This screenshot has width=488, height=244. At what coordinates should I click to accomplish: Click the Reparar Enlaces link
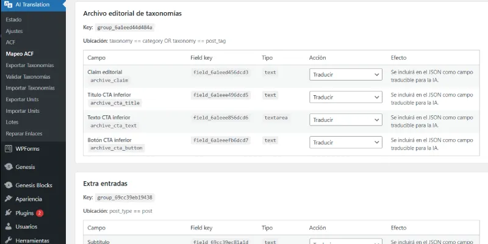[x=24, y=134]
